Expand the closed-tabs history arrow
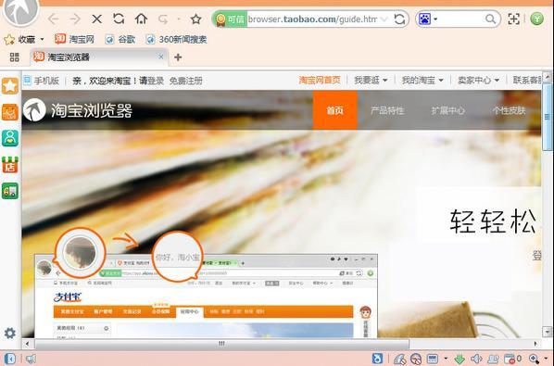This screenshot has height=366, width=554. (x=179, y=19)
